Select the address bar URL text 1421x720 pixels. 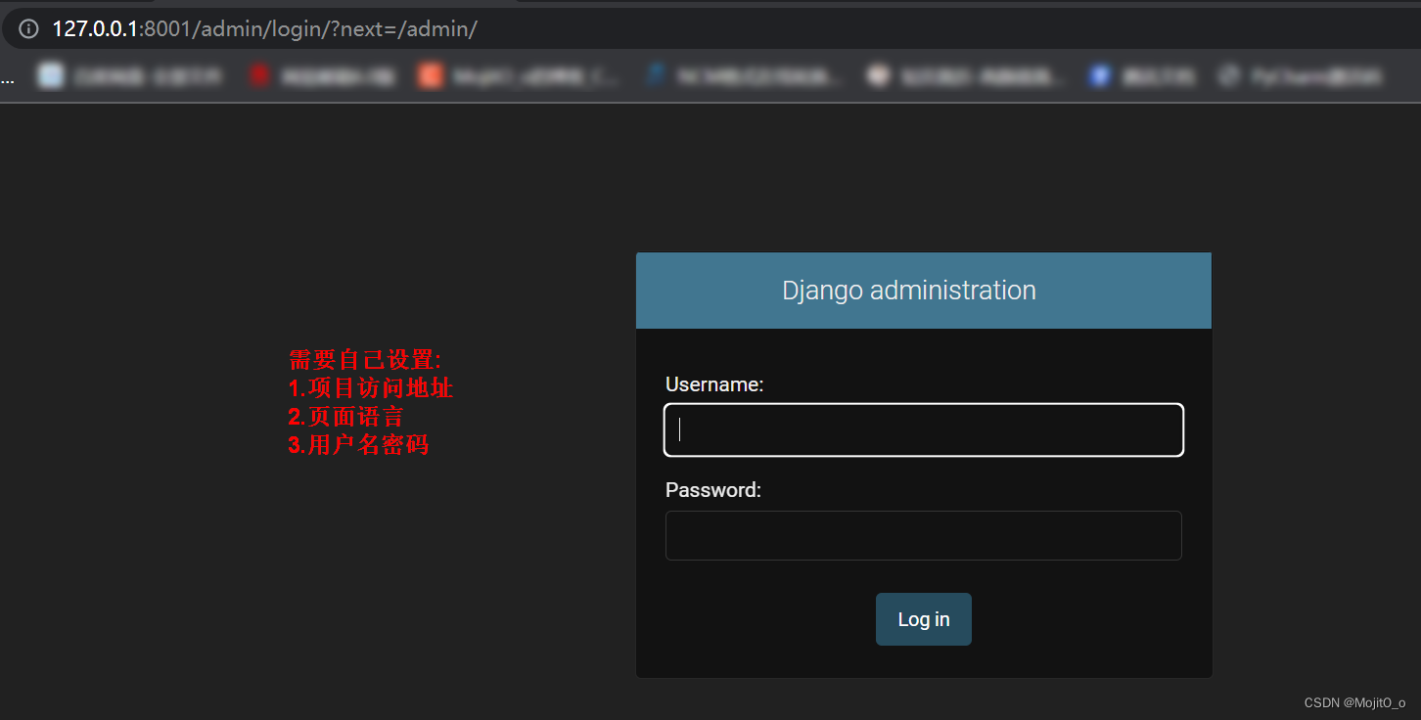(x=264, y=29)
